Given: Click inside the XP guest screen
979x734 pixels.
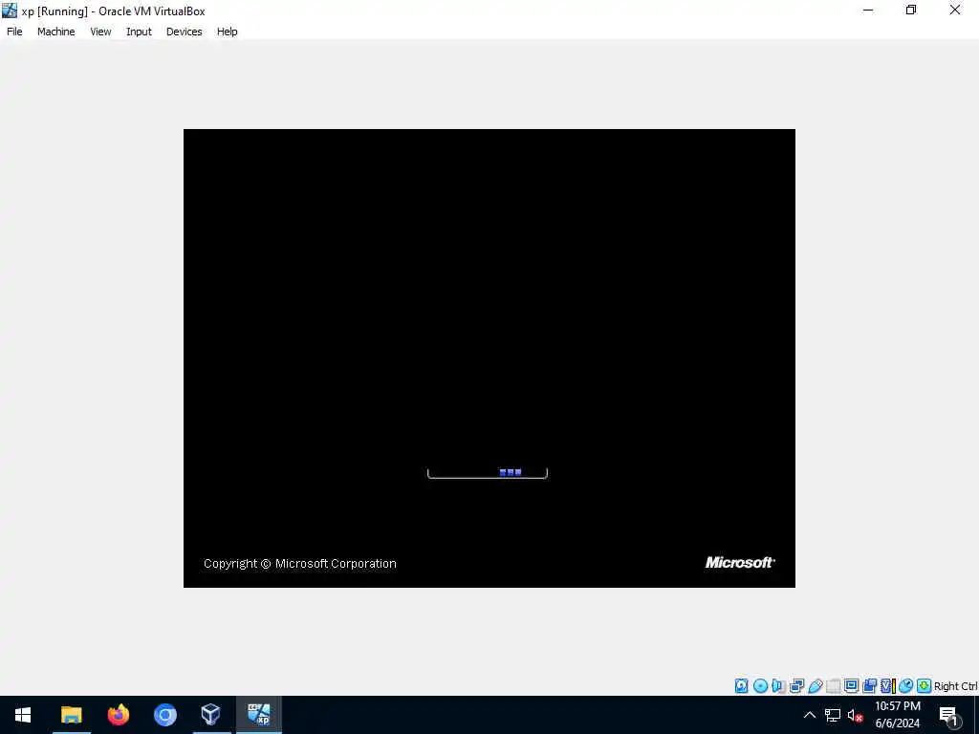Looking at the screenshot, I should pos(489,358).
